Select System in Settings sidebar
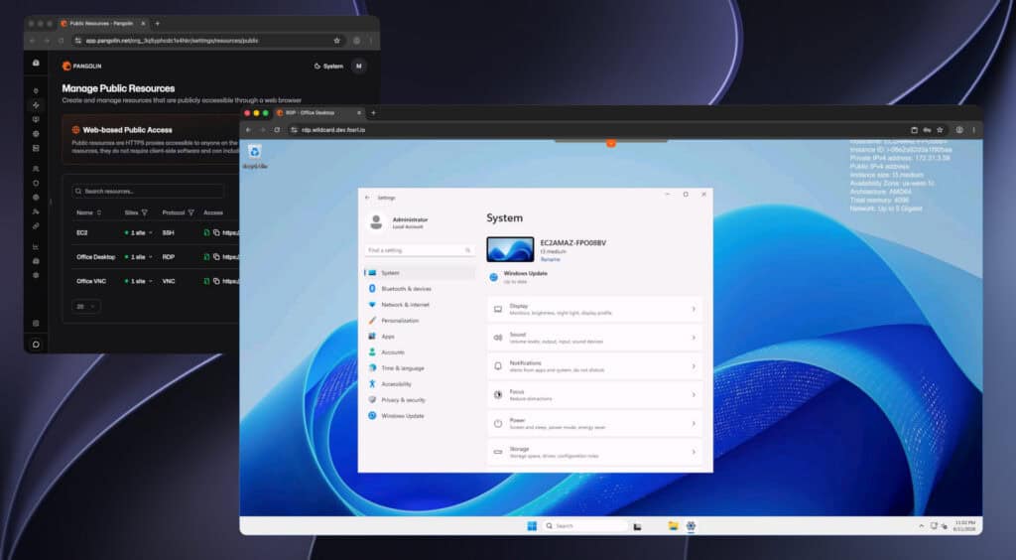The image size is (1016, 560). click(420, 273)
